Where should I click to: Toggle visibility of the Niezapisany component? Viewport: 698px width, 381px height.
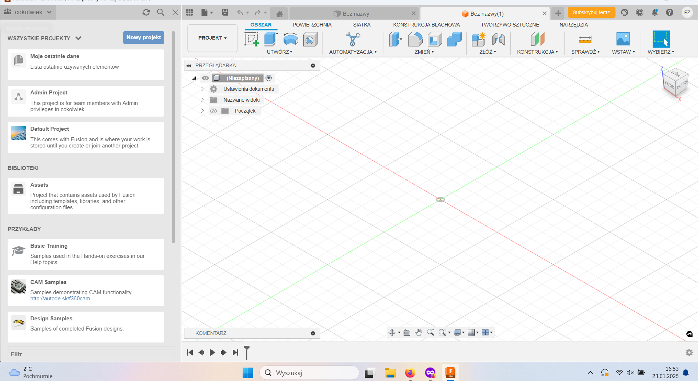pyautogui.click(x=205, y=78)
